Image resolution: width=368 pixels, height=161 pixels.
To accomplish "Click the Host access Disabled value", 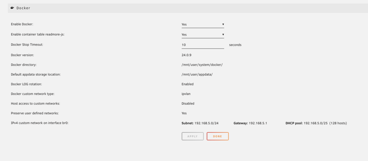I will click(x=188, y=104).
